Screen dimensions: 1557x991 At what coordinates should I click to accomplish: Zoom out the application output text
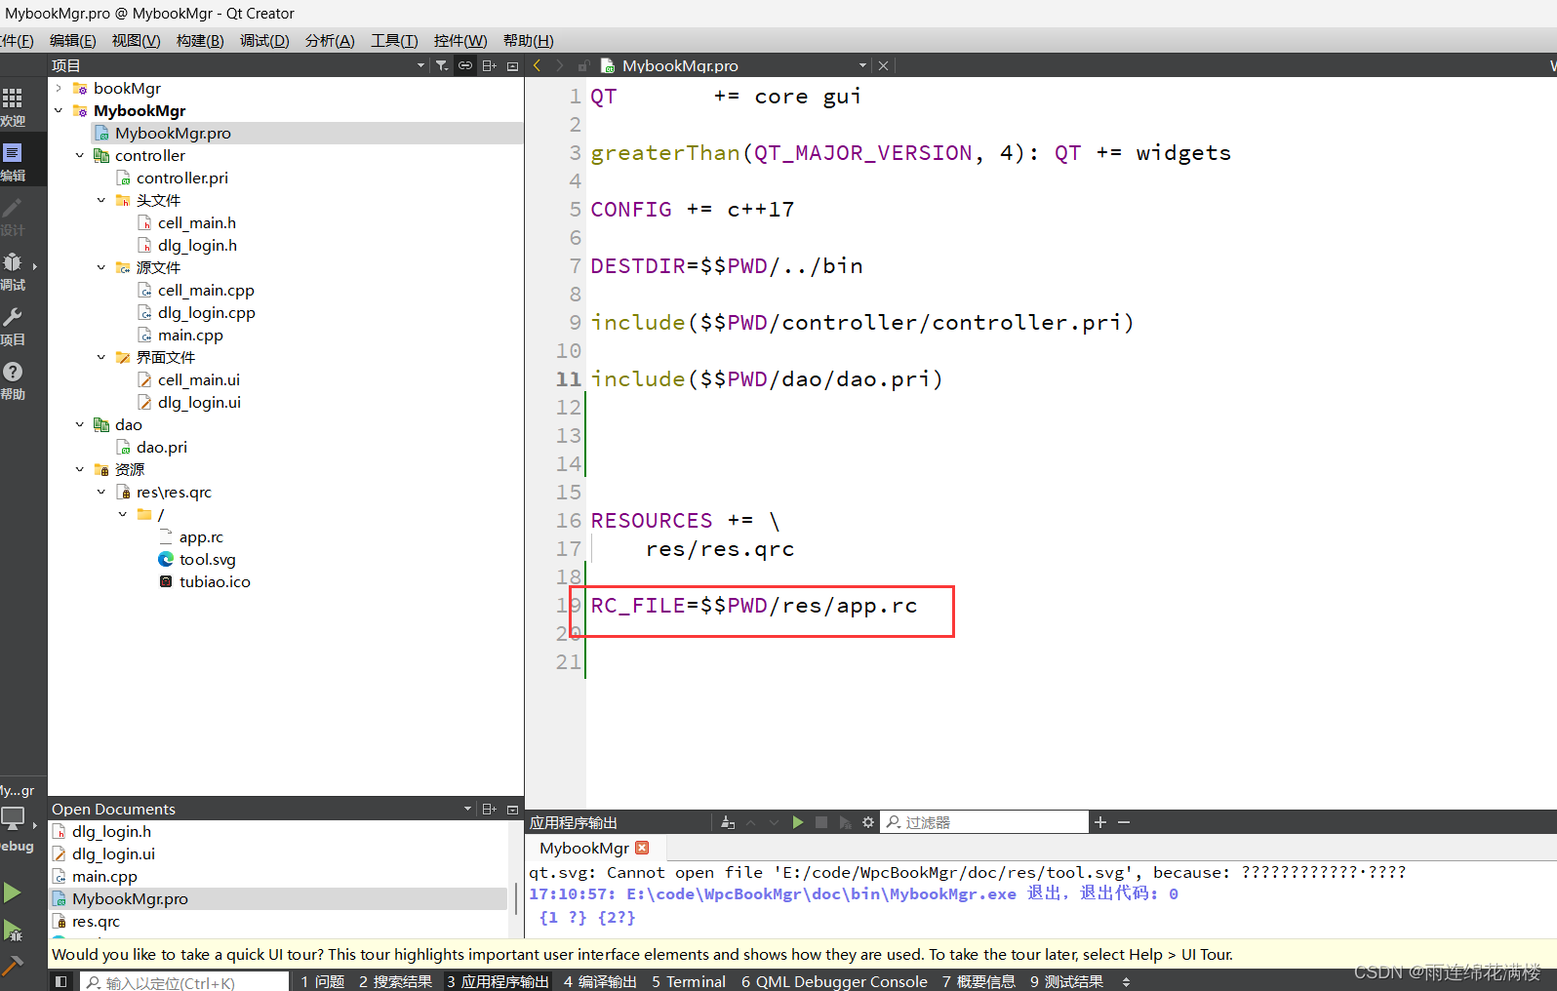(1124, 822)
